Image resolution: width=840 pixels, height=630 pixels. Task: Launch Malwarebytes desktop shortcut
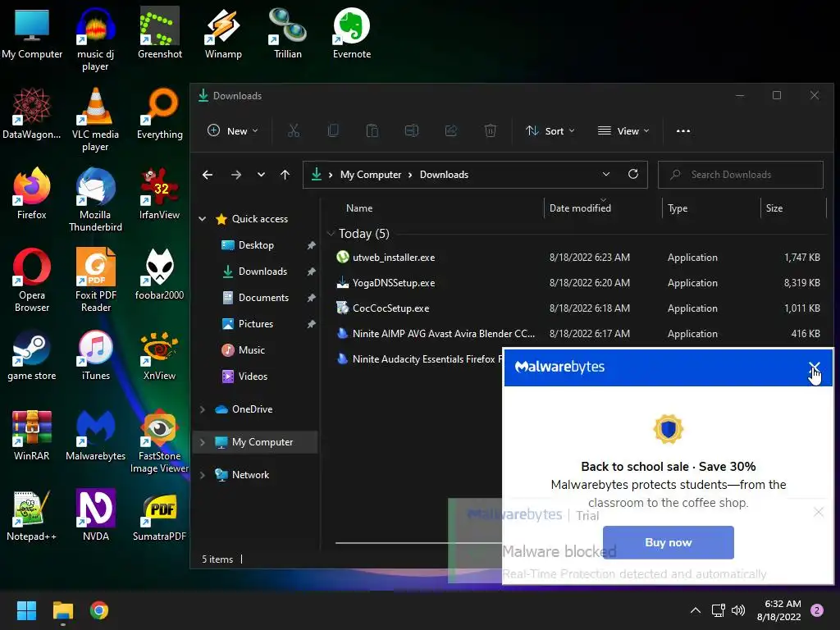[95, 435]
